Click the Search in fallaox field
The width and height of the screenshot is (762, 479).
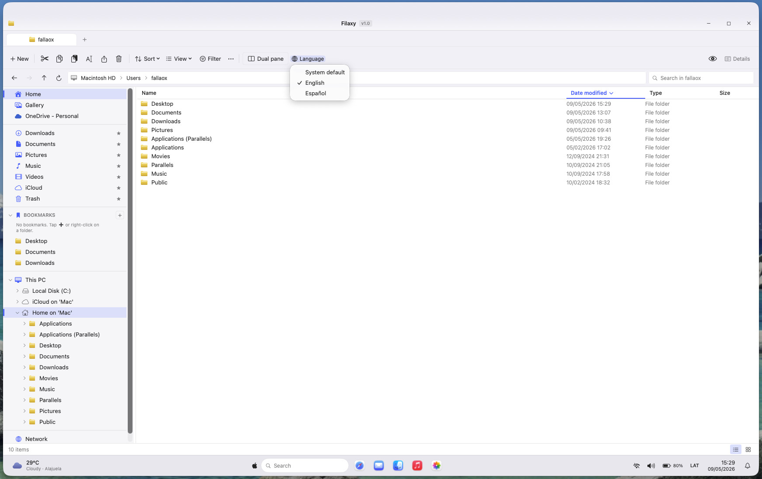701,78
